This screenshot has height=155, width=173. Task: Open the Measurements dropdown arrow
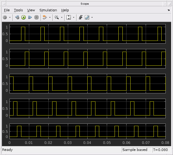(x=92, y=17)
